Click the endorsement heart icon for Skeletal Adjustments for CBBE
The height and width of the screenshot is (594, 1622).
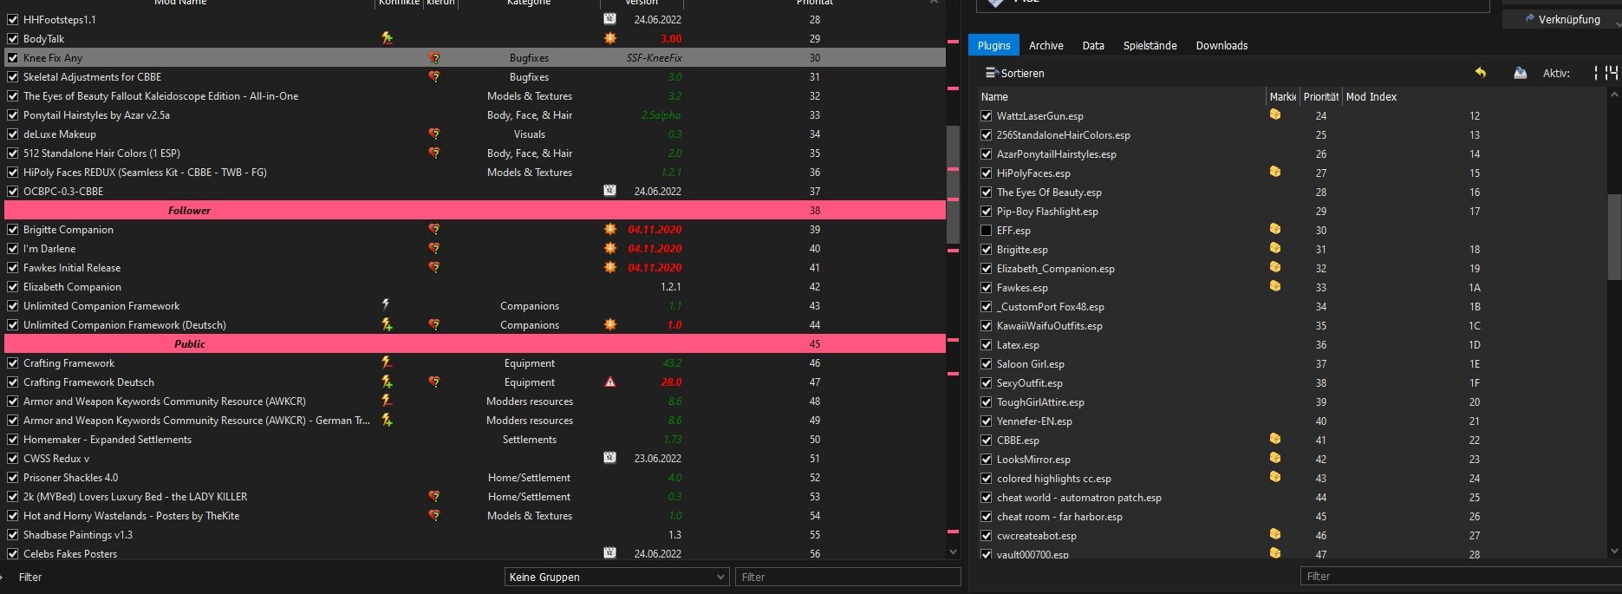pyautogui.click(x=434, y=77)
